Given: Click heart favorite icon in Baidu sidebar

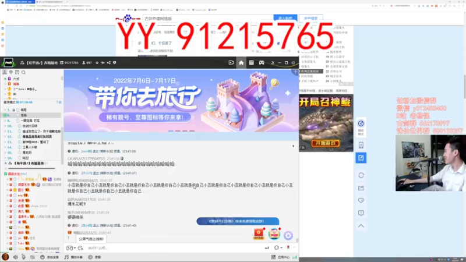Looking at the screenshot, I should (x=361, y=200).
